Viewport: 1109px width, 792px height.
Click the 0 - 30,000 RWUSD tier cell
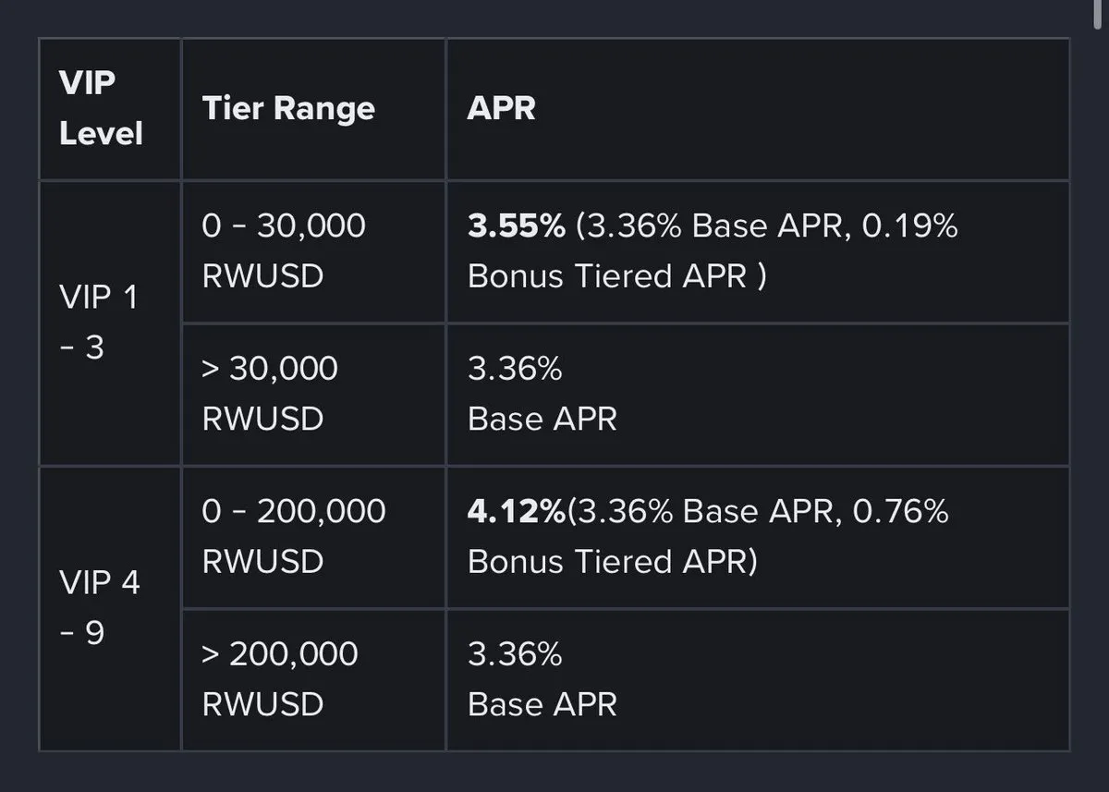click(x=314, y=251)
